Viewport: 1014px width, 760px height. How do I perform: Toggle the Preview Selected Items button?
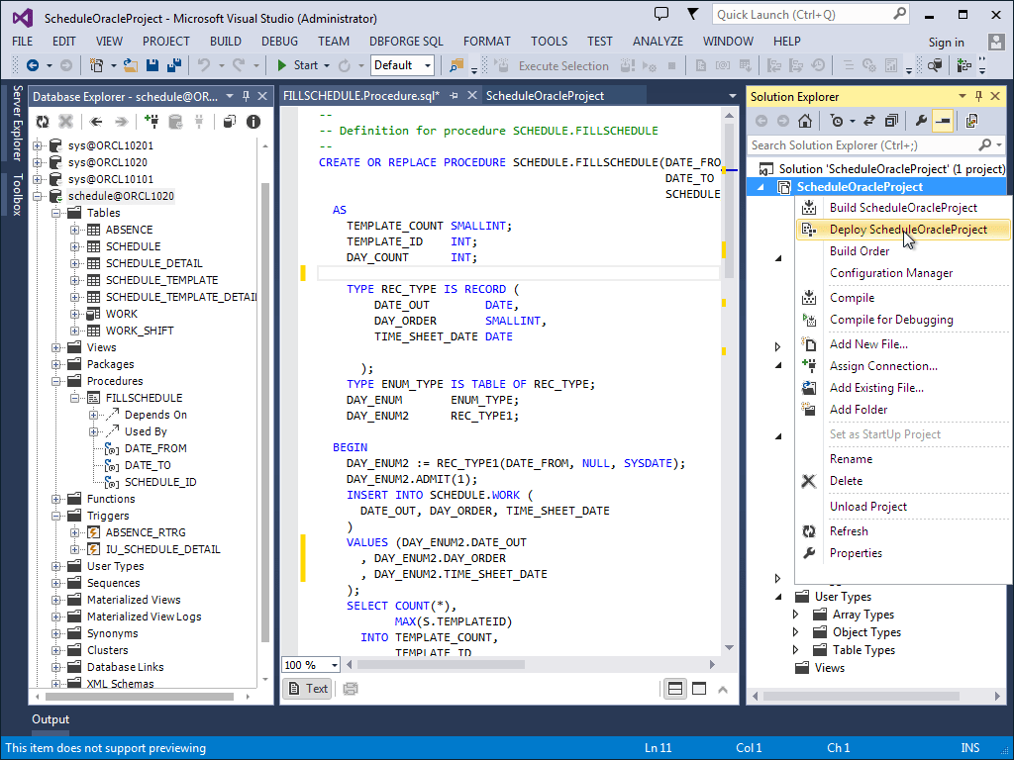click(x=943, y=120)
